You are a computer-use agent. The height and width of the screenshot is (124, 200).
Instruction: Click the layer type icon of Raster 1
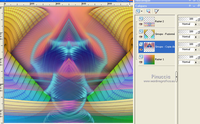(141, 57)
